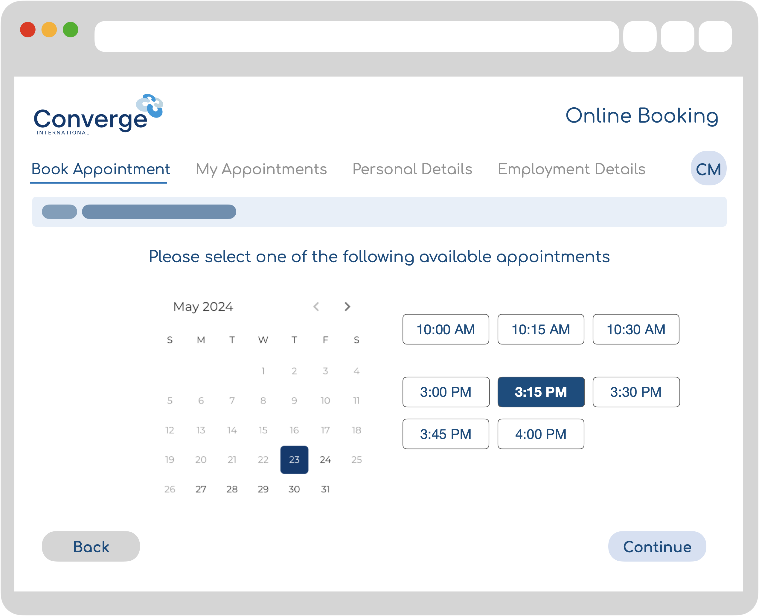Click the browser address bar
This screenshot has width=759, height=616.
356,36
